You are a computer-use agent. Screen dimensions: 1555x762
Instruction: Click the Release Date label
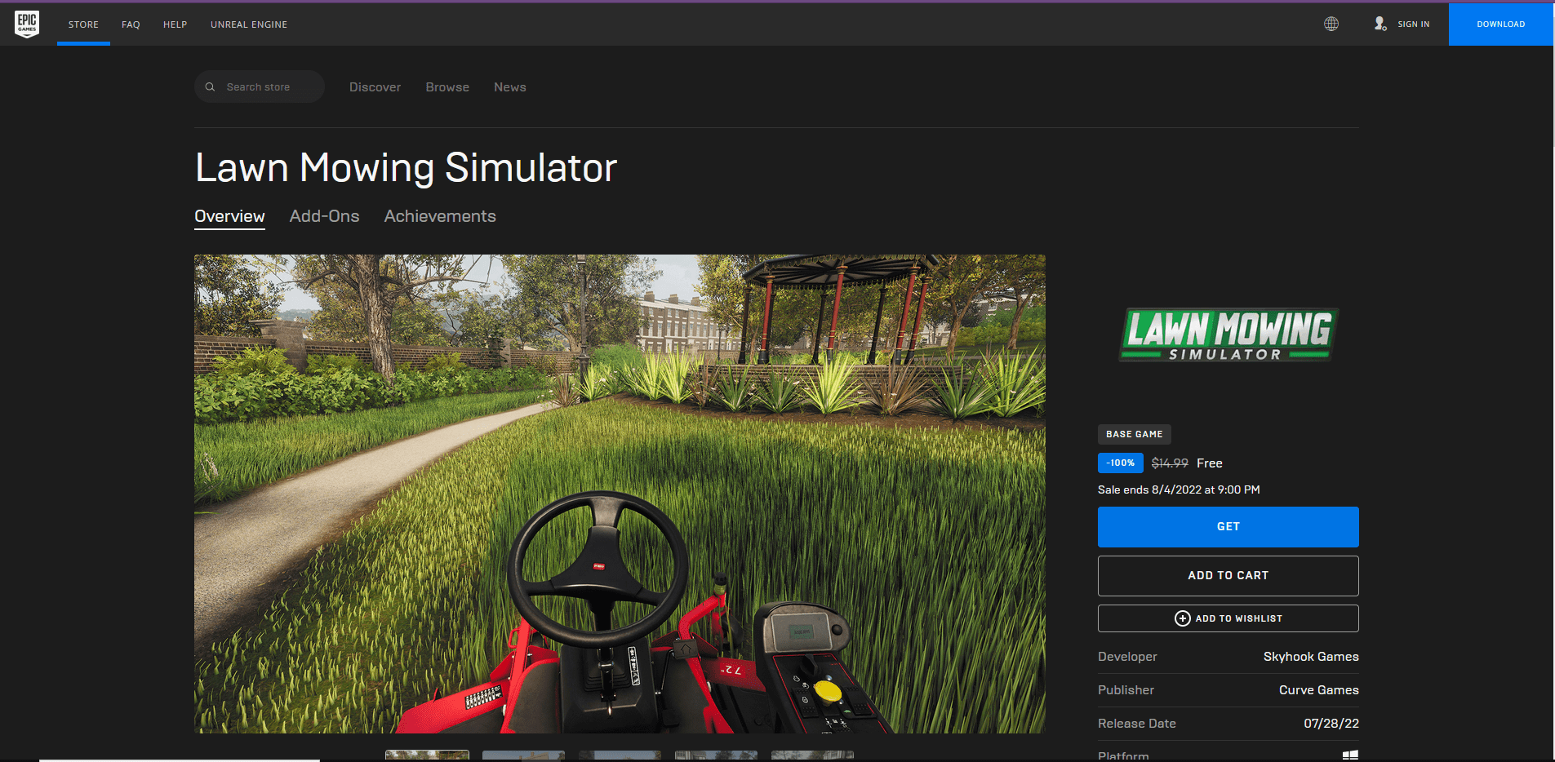(1137, 724)
